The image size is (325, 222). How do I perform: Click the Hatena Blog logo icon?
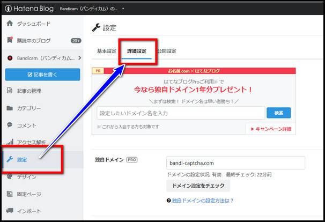[8, 9]
